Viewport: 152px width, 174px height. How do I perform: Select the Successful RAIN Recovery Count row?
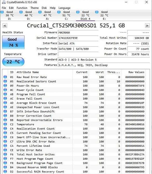pos(74,172)
